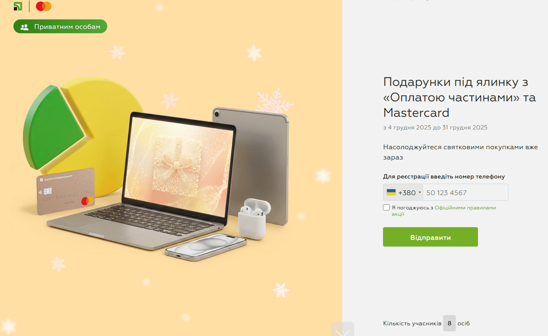Click the Подарунки під ялинку heading

(x=459, y=97)
